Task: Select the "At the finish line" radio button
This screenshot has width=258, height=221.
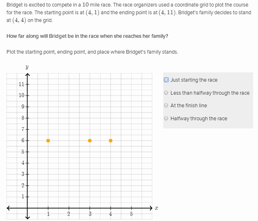Action: [x=166, y=106]
